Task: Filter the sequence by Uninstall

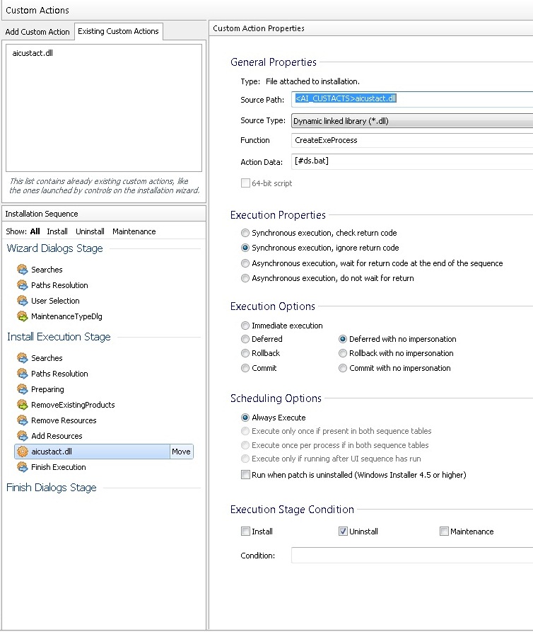Action: point(90,231)
